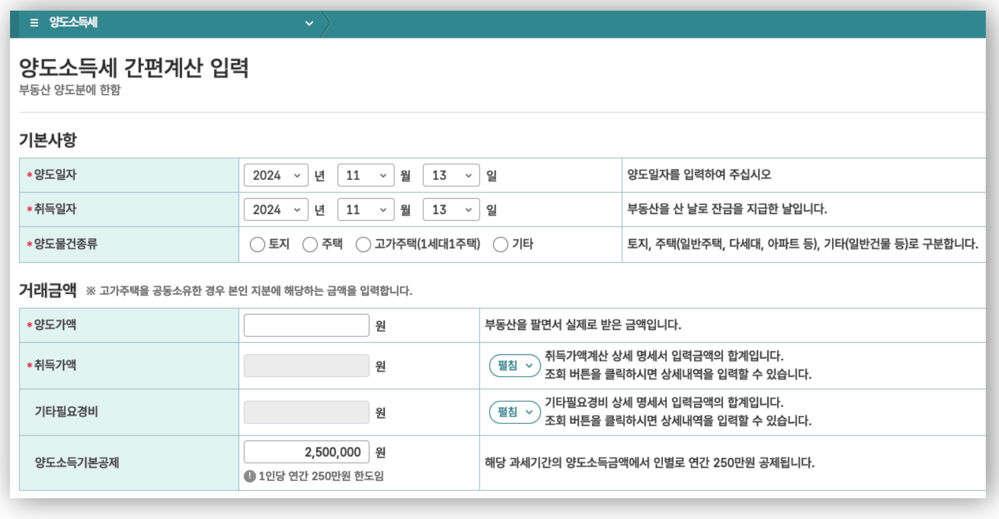This screenshot has height=519, width=999.
Task: Click the 부동산 양도분에 한함 subtitle
Action: pyautogui.click(x=70, y=90)
